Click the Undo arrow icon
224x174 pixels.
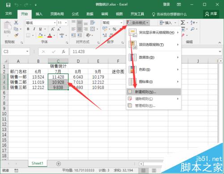coord(16,5)
